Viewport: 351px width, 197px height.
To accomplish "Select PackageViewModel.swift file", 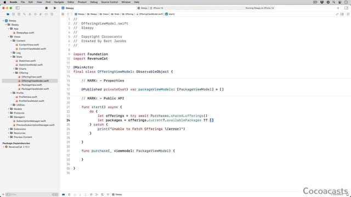I will click(35, 89).
